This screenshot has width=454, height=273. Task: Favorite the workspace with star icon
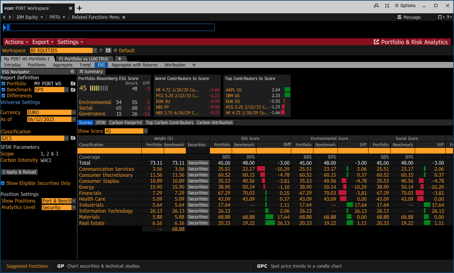pyautogui.click(x=101, y=50)
